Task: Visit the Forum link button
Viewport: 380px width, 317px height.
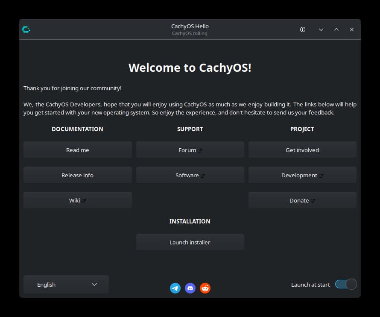Action: (x=190, y=150)
